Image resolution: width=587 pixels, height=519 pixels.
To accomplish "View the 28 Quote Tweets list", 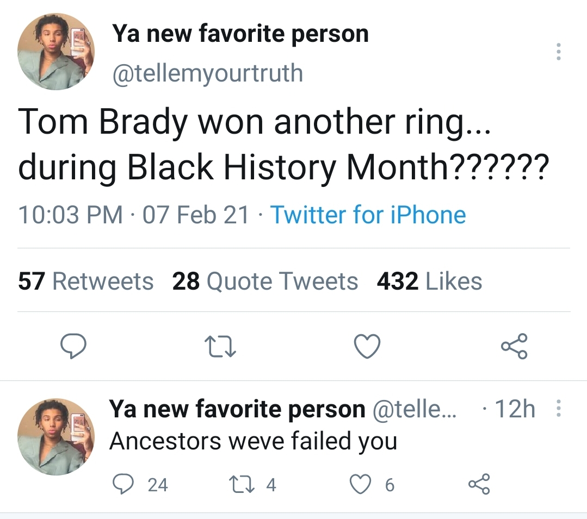I will [x=265, y=282].
